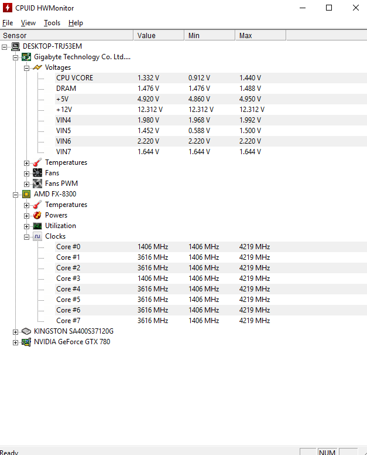Select the KINGSTON SA400S37120G label
The image size is (367, 455).
[74, 331]
